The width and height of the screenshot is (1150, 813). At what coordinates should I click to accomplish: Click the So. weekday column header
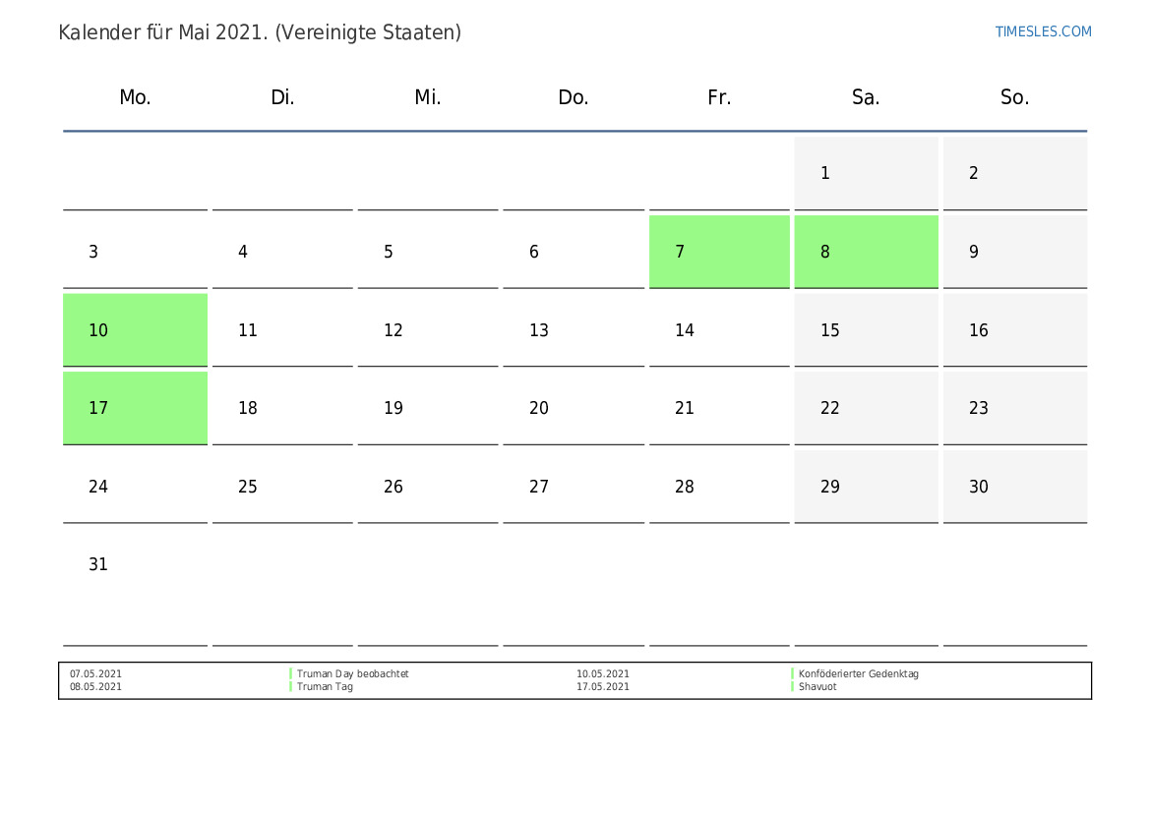click(1014, 97)
